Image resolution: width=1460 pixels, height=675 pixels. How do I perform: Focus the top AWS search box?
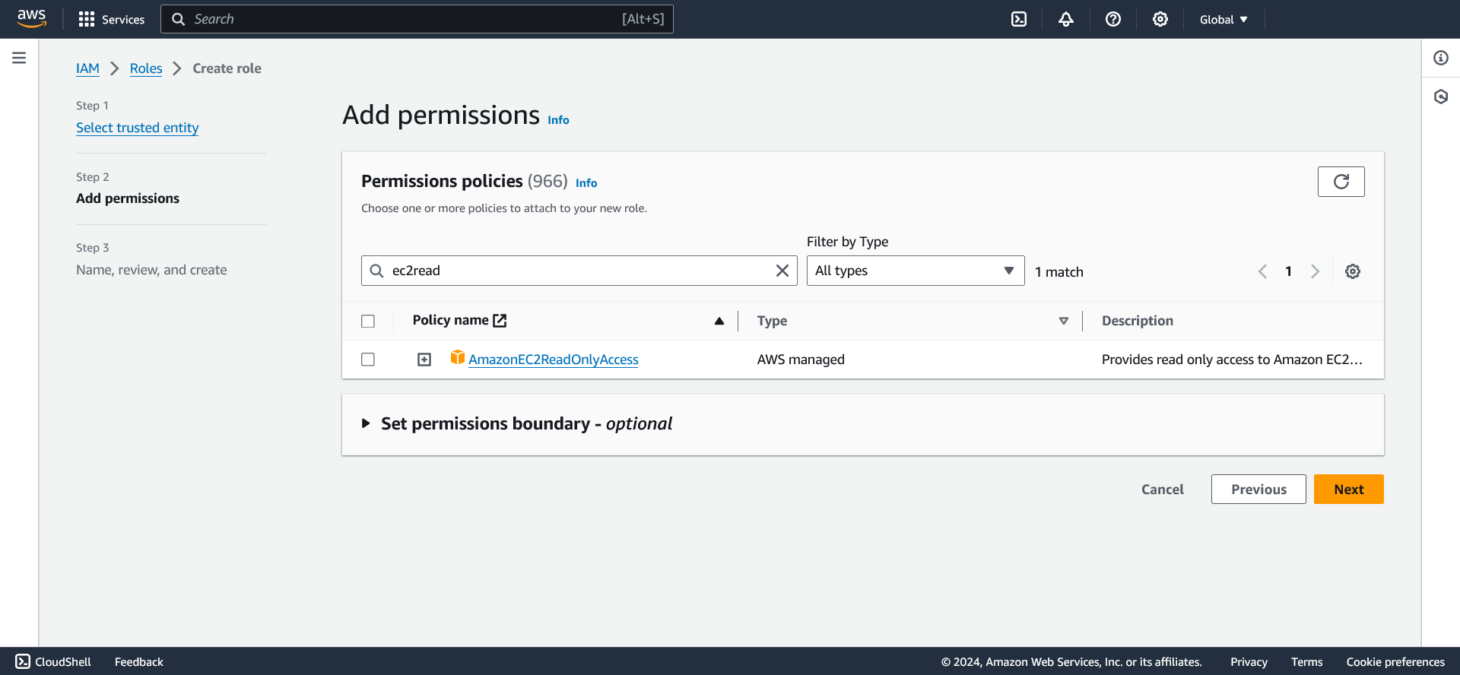click(x=417, y=19)
